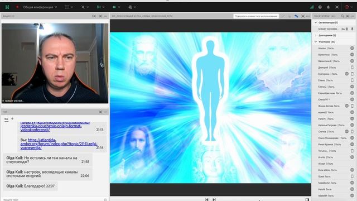
Task: Open the share pod options menu
Action: click(x=308, y=16)
